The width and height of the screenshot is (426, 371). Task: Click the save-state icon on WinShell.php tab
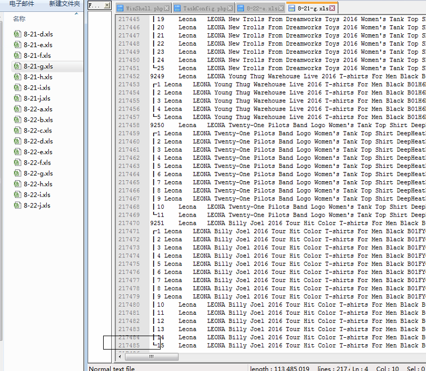(120, 8)
